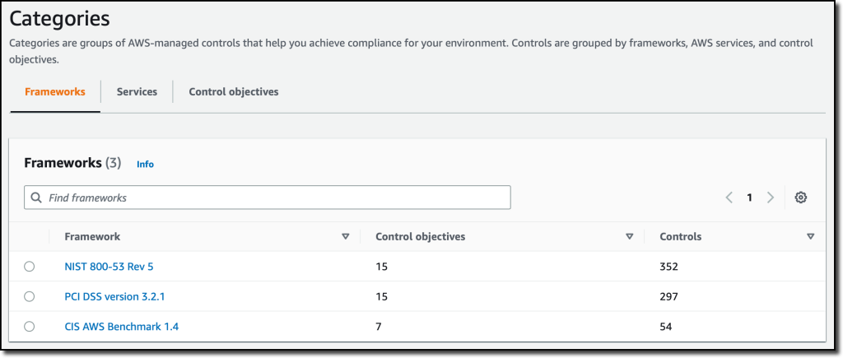Select PCI DSS version 3.2.1 radio button
The image size is (843, 358).
pyautogui.click(x=30, y=296)
